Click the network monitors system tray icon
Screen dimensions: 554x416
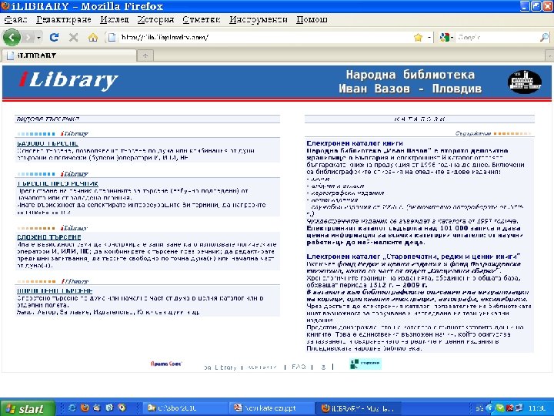point(519,408)
